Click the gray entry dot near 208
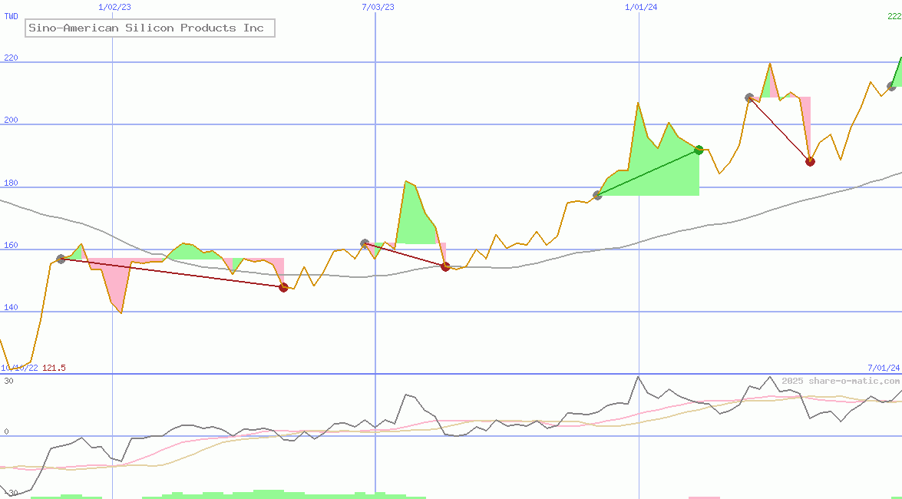 [x=749, y=97]
